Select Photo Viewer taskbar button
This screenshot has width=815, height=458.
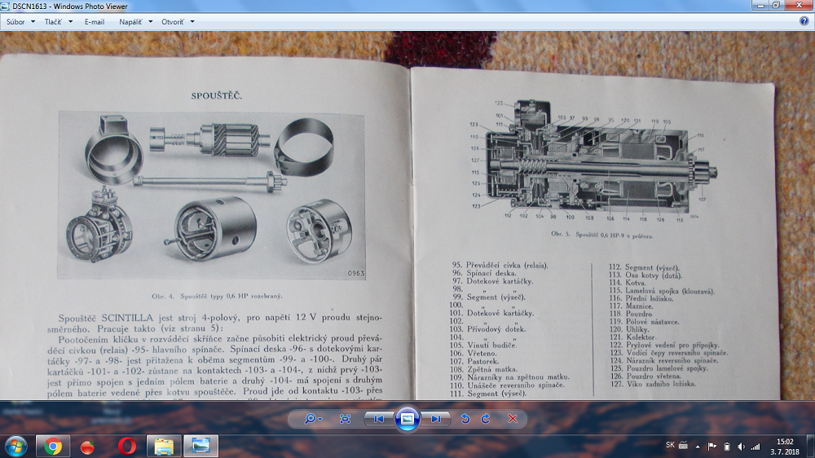click(200, 447)
